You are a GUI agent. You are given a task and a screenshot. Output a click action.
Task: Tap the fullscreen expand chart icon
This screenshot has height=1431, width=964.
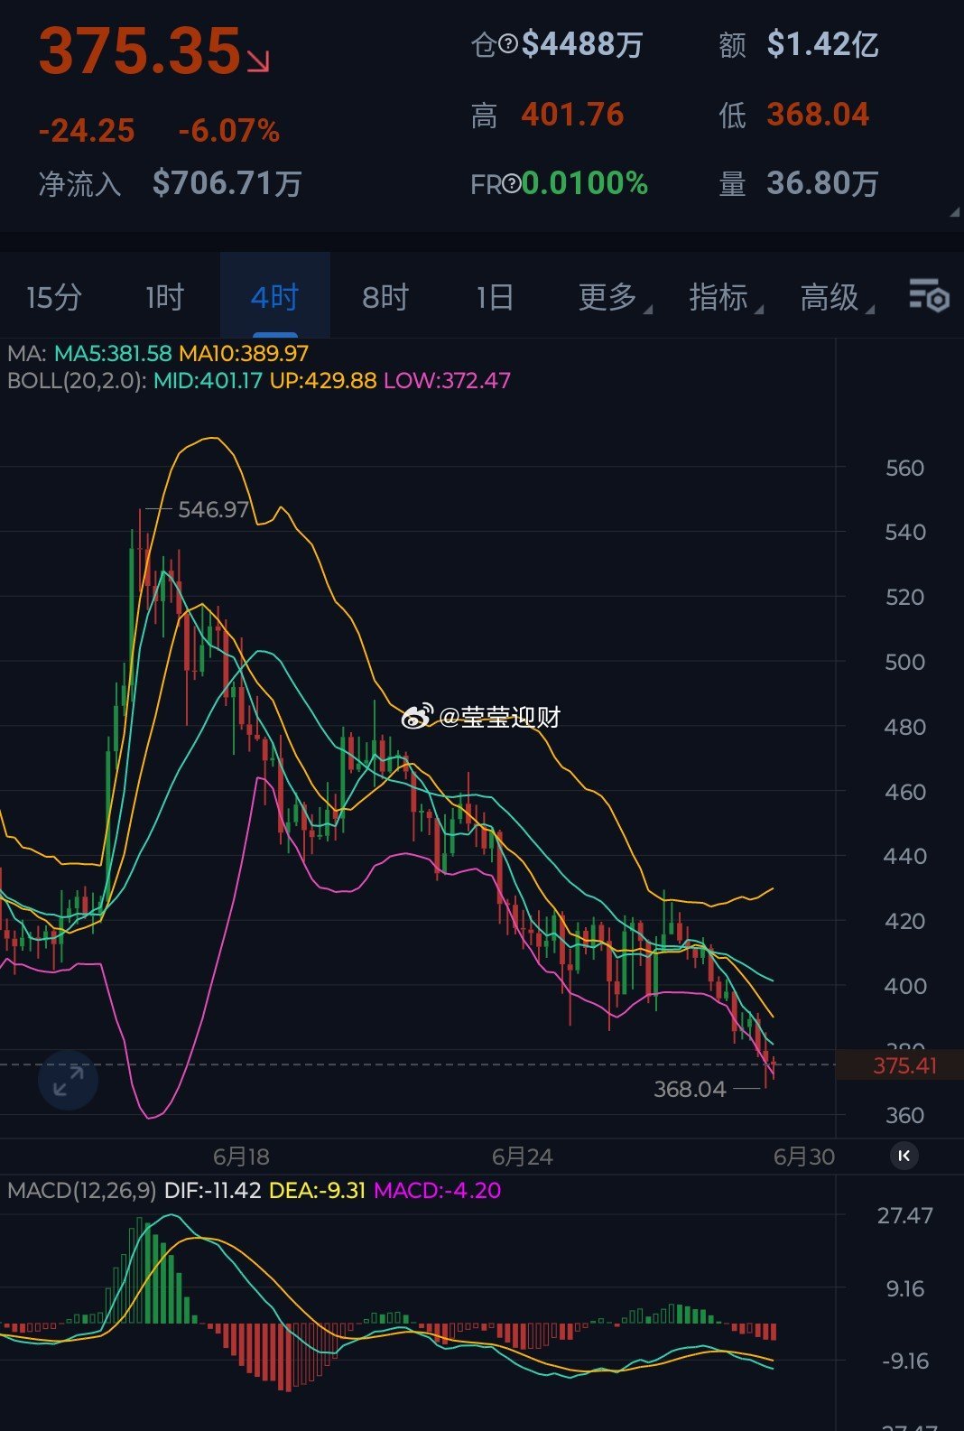pos(68,1080)
